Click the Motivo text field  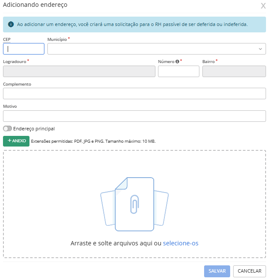point(134,116)
